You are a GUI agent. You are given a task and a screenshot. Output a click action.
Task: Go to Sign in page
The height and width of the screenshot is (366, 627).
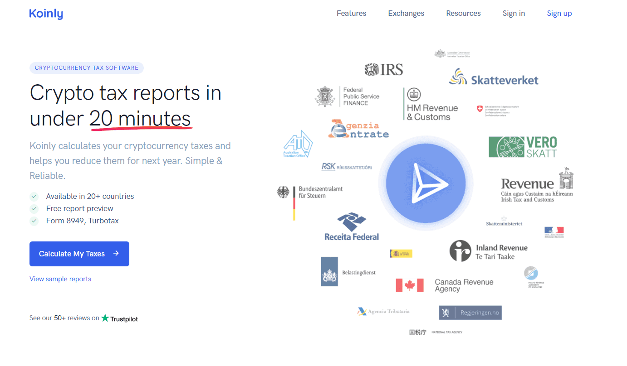(x=514, y=13)
